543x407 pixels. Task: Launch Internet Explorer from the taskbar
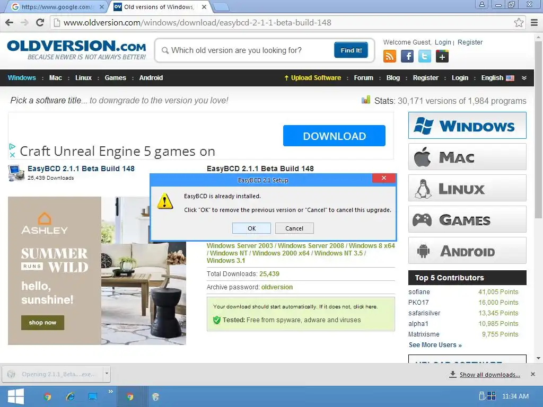pos(71,396)
